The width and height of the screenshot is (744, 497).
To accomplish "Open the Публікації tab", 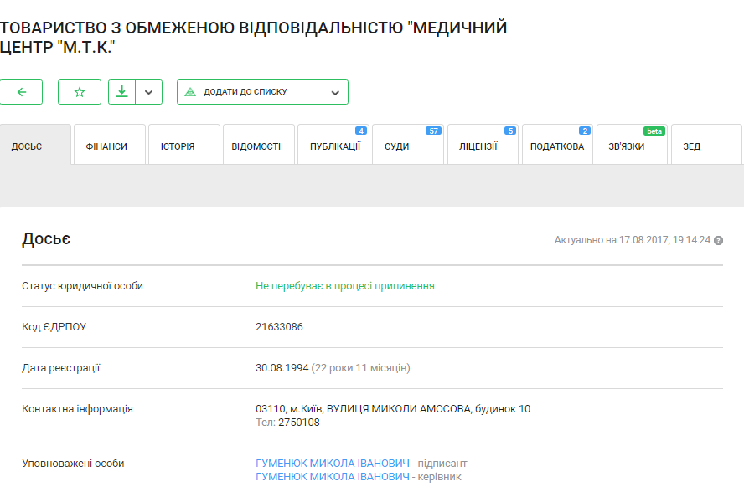I will click(x=334, y=146).
